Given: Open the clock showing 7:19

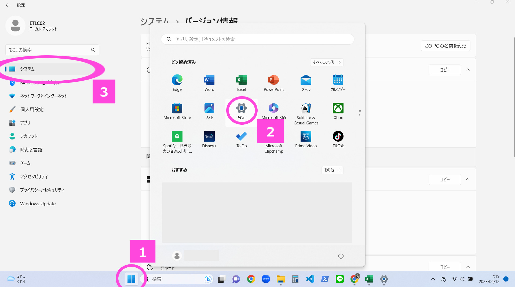Looking at the screenshot, I should tap(489, 279).
